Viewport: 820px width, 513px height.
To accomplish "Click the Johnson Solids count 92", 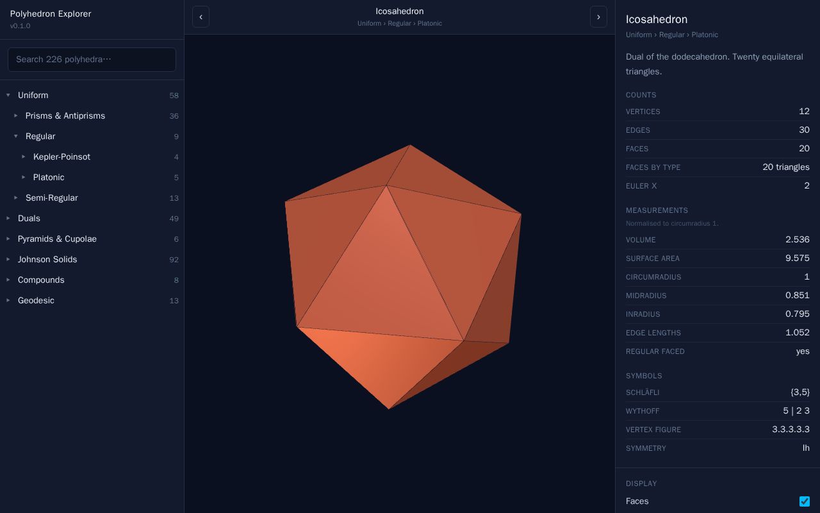I will click(x=174, y=260).
